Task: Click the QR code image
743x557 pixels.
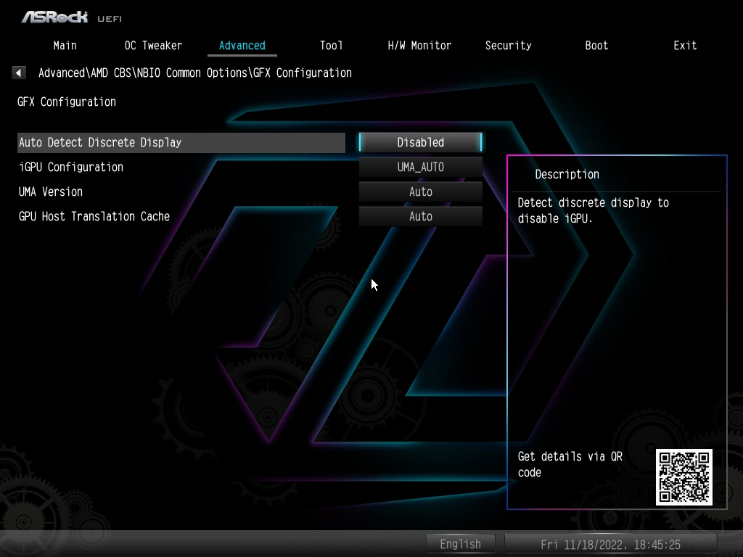Action: click(684, 477)
